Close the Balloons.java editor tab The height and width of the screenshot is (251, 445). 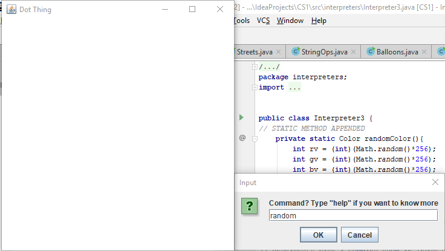coord(424,51)
